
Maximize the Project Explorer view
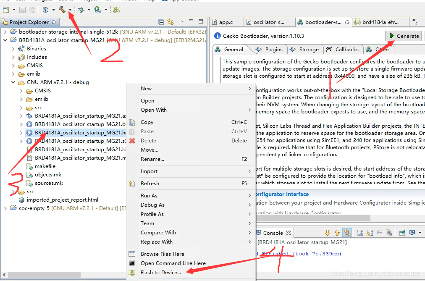pos(201,21)
